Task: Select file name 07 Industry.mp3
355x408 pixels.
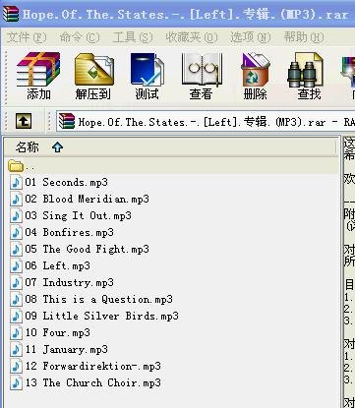Action: point(70,282)
